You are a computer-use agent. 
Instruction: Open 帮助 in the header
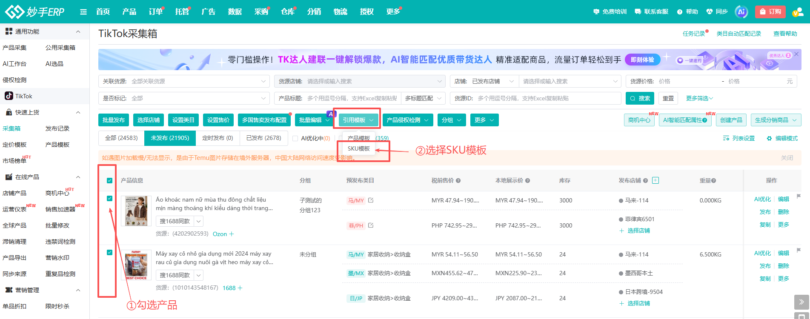(687, 12)
